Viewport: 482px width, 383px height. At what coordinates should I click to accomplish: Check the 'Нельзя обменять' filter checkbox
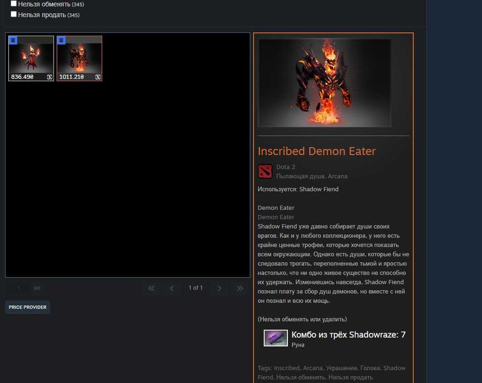(14, 3)
